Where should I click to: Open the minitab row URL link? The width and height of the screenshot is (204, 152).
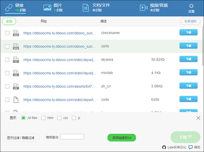(x=60, y=73)
